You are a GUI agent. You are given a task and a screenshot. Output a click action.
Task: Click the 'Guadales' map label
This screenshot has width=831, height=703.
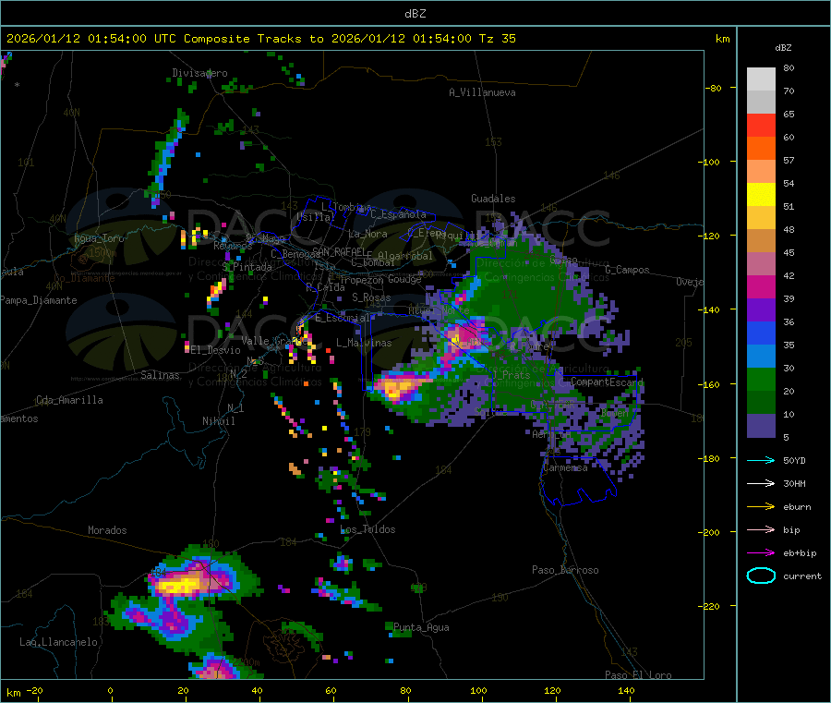[493, 199]
